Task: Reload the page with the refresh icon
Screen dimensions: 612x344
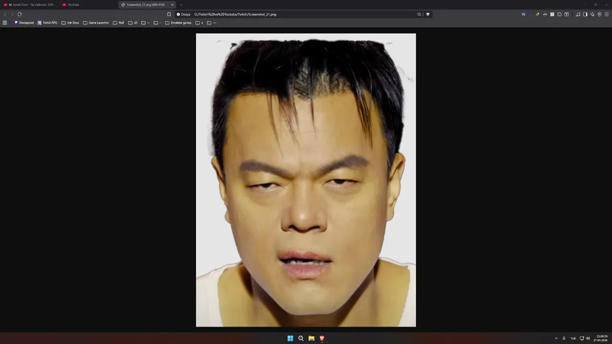Action: tap(20, 14)
